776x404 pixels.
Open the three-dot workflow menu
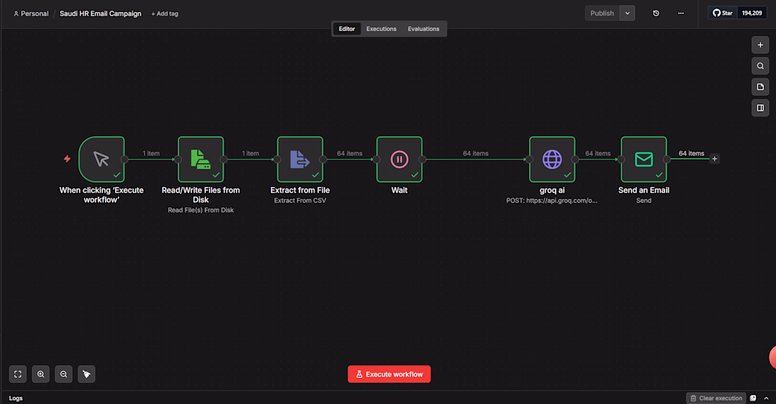681,13
